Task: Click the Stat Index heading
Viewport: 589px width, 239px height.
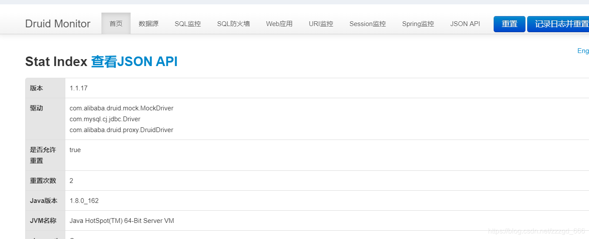Action: [x=56, y=62]
